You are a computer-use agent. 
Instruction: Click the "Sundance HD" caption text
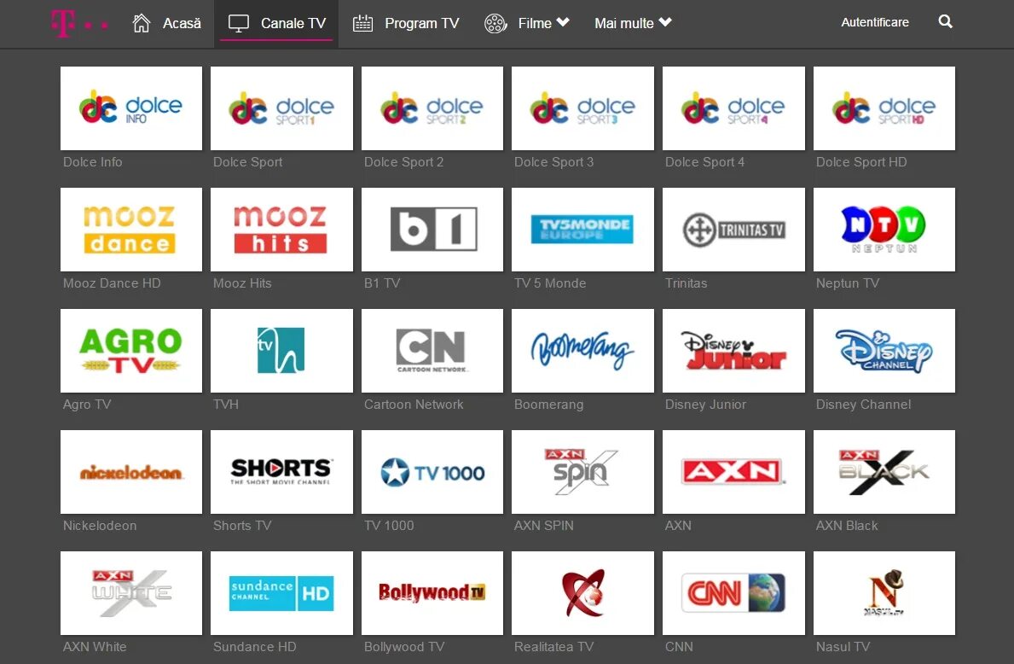point(255,647)
